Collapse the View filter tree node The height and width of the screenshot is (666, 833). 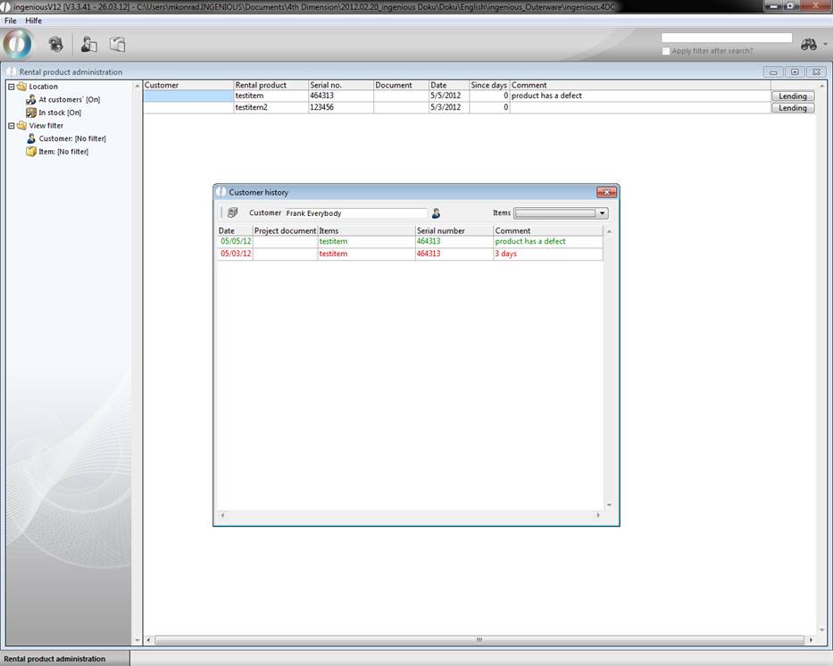12,126
